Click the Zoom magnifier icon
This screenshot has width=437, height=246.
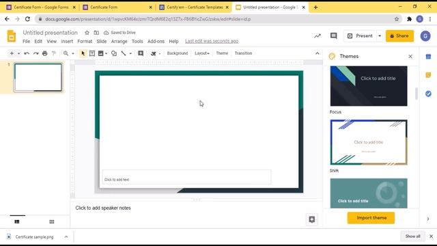[66, 53]
